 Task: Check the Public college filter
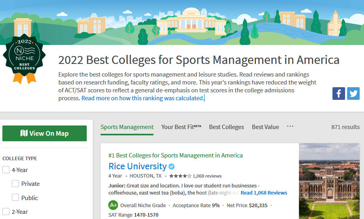coord(15,197)
